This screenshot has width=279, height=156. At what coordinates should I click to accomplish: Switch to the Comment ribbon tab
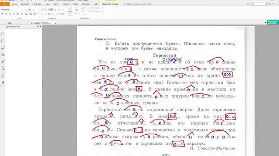tap(25, 4)
